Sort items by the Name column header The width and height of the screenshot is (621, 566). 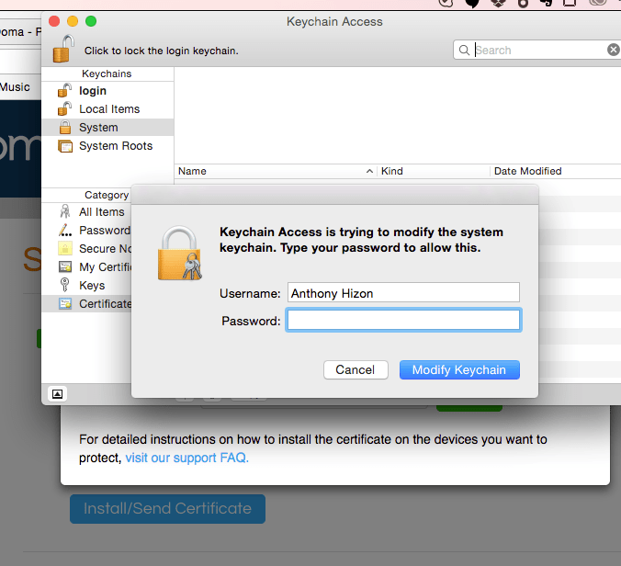tap(276, 171)
